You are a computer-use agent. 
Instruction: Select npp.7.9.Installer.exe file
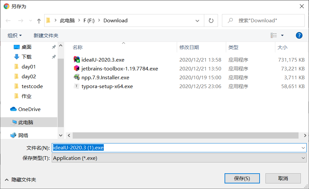tap(105, 78)
